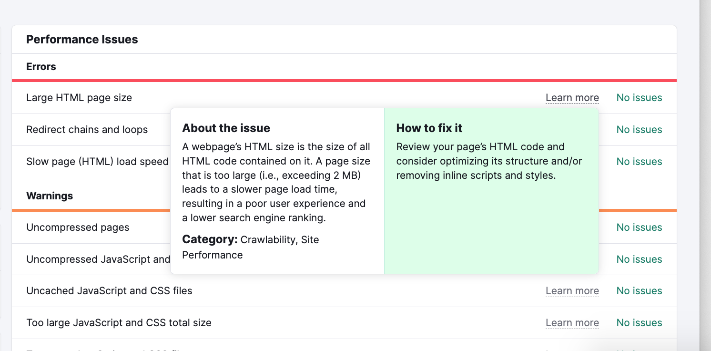Select No issues for Too large JavaScript and CSS total size

(639, 323)
